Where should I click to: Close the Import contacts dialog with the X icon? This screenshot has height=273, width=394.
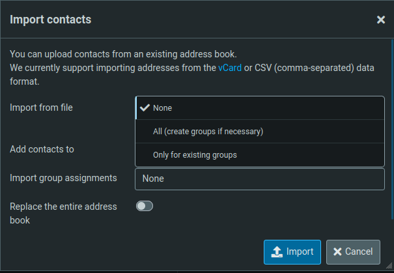(x=381, y=20)
